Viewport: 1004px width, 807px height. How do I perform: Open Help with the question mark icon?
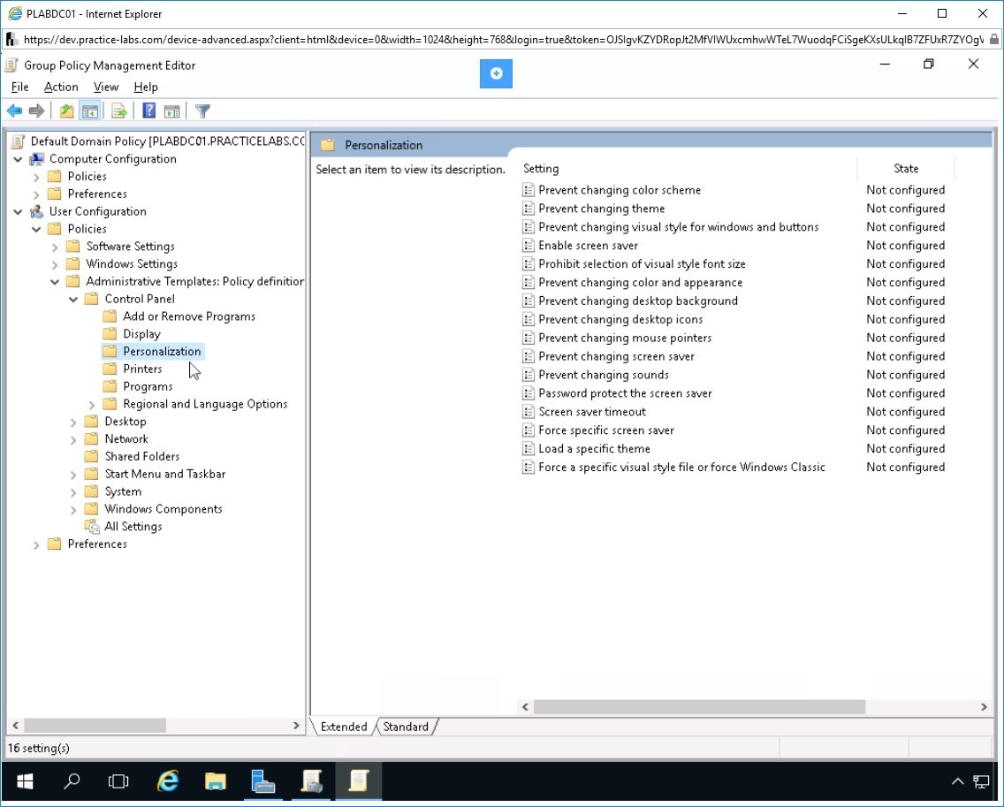(x=148, y=110)
